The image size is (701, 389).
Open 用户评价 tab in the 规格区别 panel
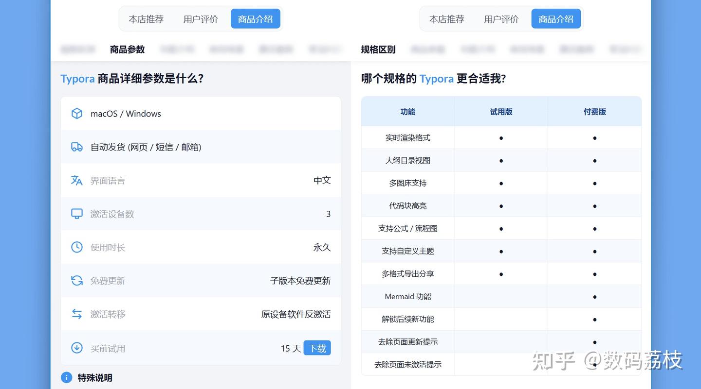tap(501, 19)
